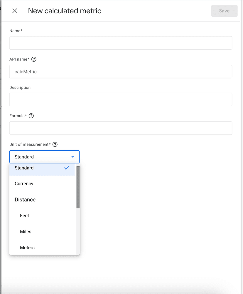Select the Distance section header

pos(25,199)
